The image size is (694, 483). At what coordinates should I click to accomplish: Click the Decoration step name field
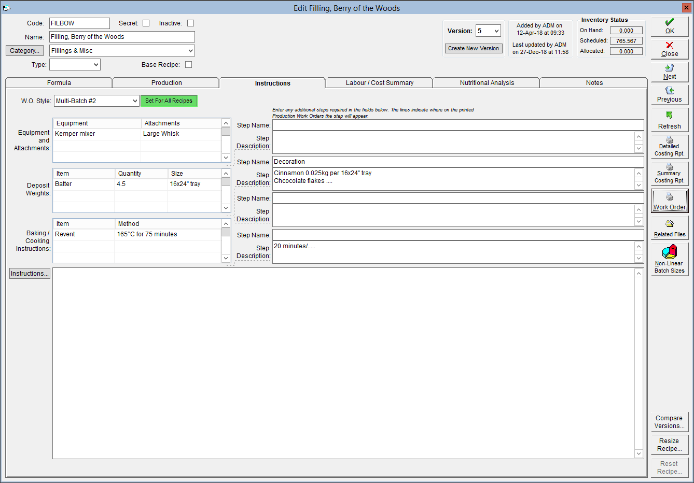click(x=458, y=162)
